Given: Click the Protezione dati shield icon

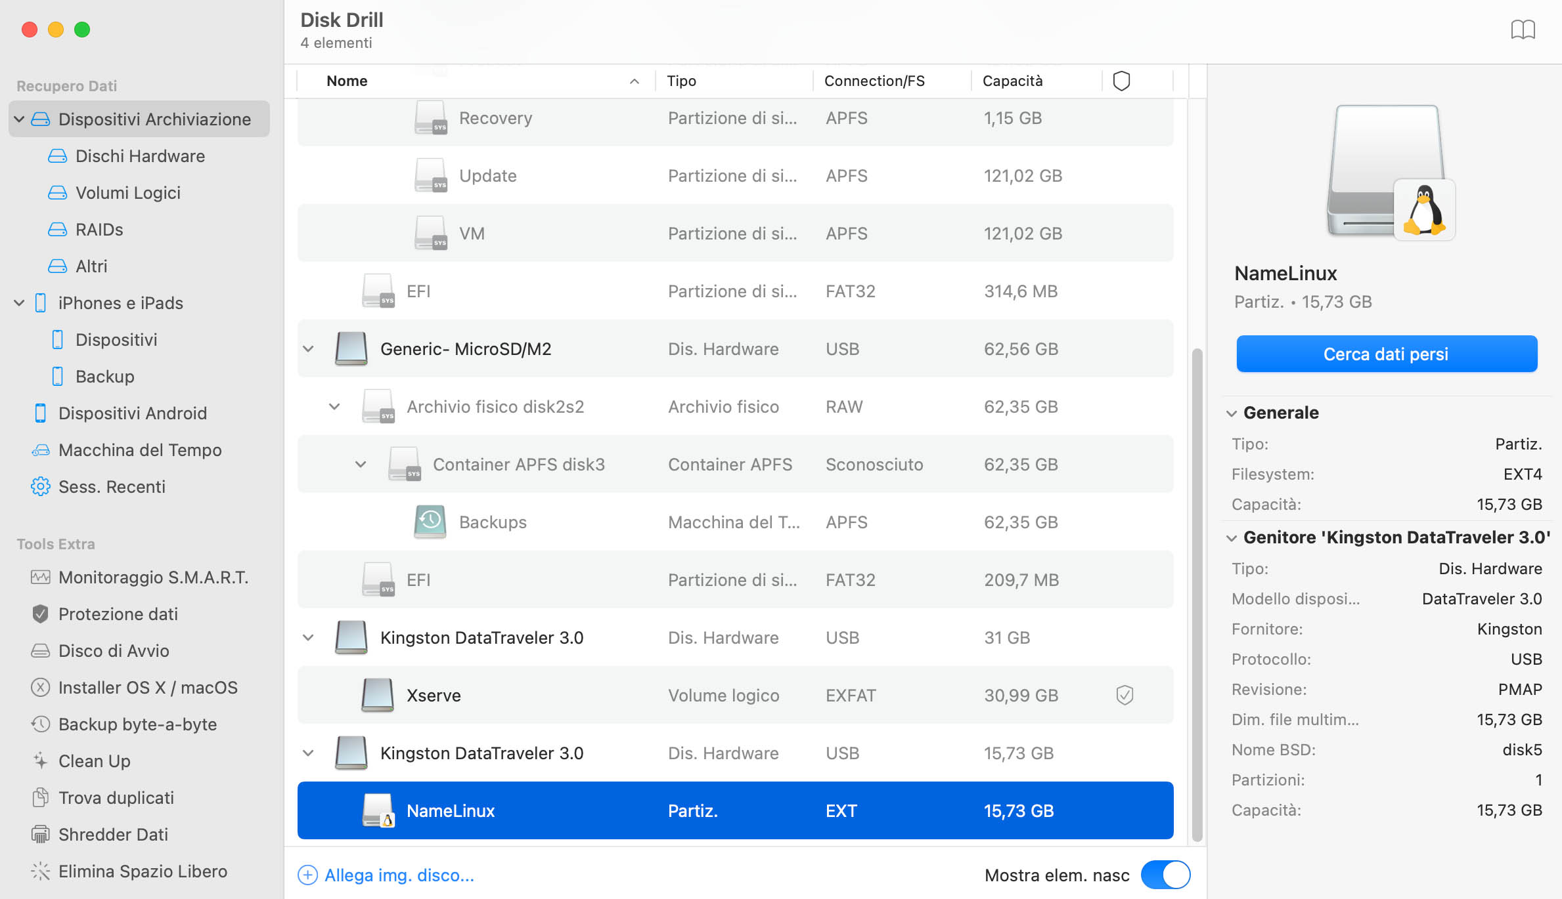Looking at the screenshot, I should (41, 614).
